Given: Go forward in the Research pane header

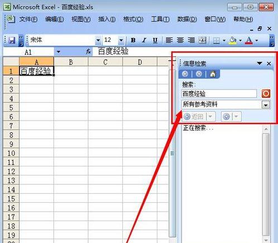Looking at the screenshot, I should [x=199, y=74].
